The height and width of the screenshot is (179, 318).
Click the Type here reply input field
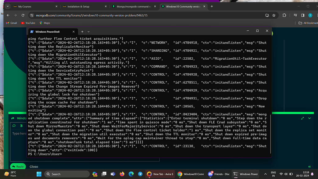[x=19, y=133]
